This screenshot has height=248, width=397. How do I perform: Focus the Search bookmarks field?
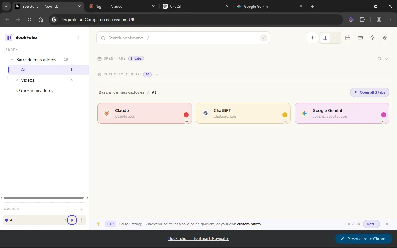pyautogui.click(x=183, y=38)
